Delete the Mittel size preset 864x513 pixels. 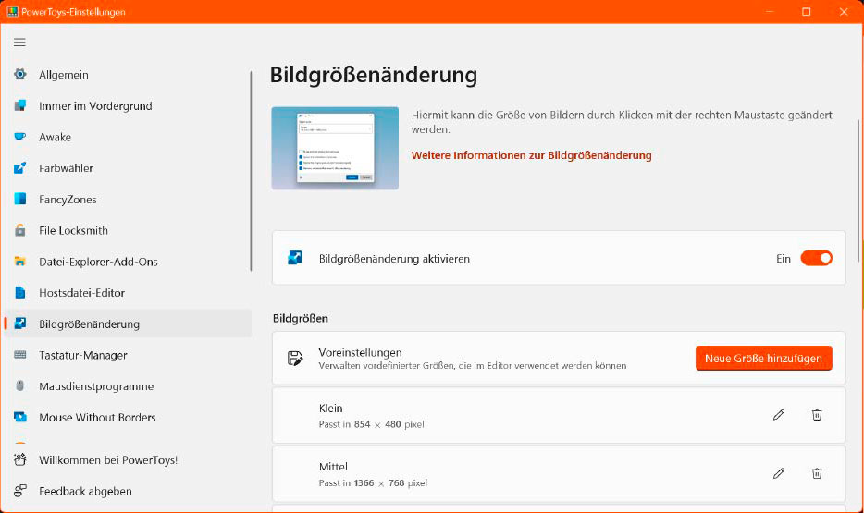pyautogui.click(x=817, y=473)
